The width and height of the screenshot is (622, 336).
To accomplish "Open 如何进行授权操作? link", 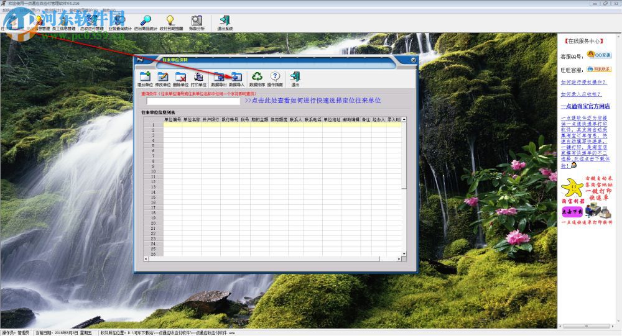I will [x=583, y=83].
